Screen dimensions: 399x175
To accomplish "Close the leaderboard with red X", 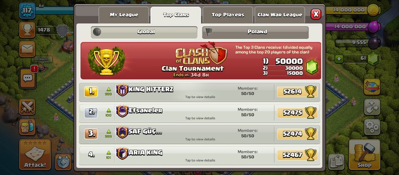I will (316, 14).
